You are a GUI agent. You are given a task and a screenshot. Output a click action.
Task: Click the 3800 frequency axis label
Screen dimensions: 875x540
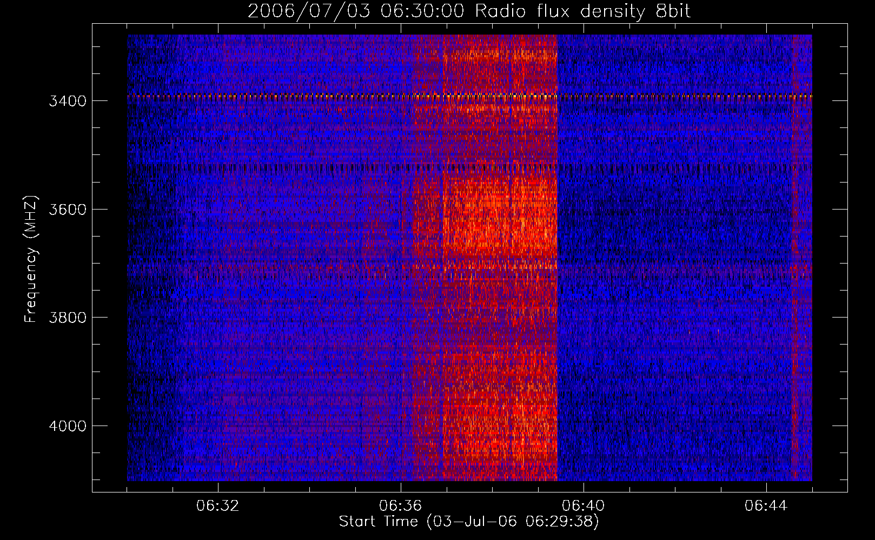(68, 318)
